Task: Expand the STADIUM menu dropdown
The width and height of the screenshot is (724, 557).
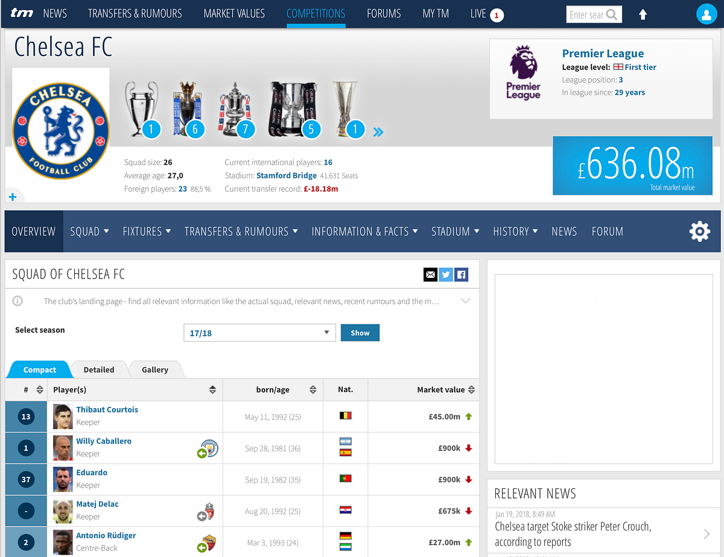Action: (x=456, y=231)
